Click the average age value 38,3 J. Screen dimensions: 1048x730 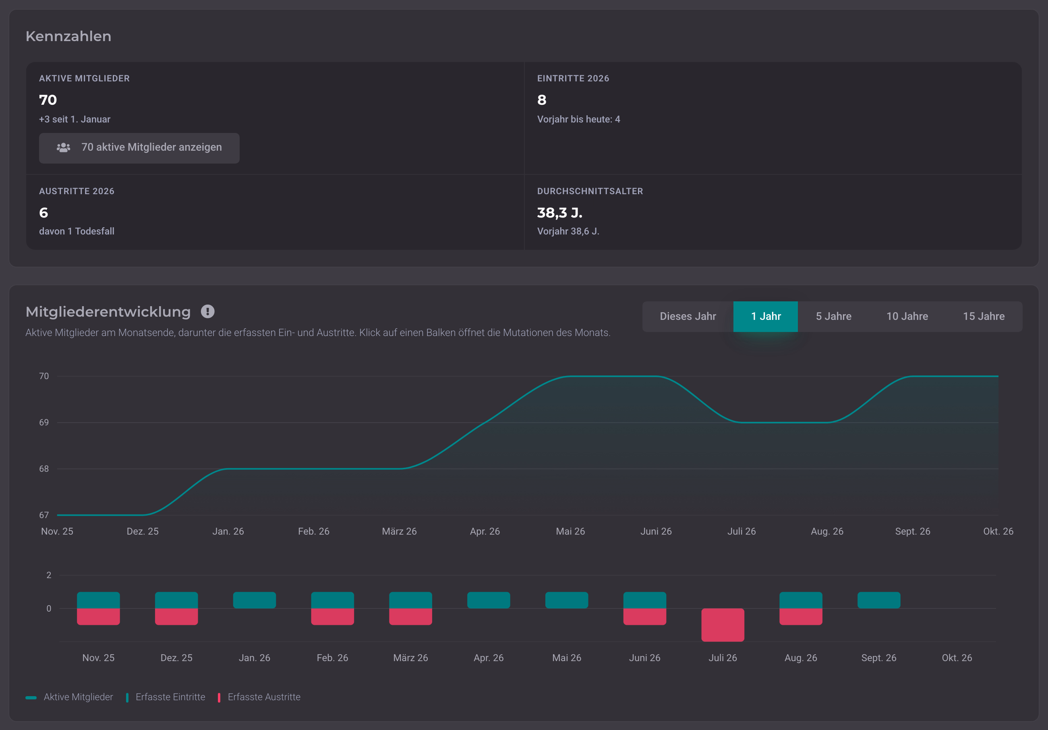click(559, 213)
